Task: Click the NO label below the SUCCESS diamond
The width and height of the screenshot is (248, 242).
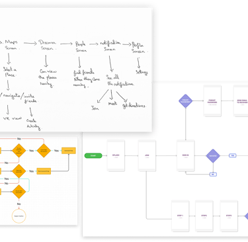Action: 213,175
